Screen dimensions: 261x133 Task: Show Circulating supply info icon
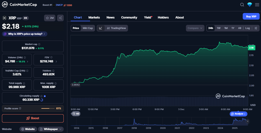tap(42, 96)
